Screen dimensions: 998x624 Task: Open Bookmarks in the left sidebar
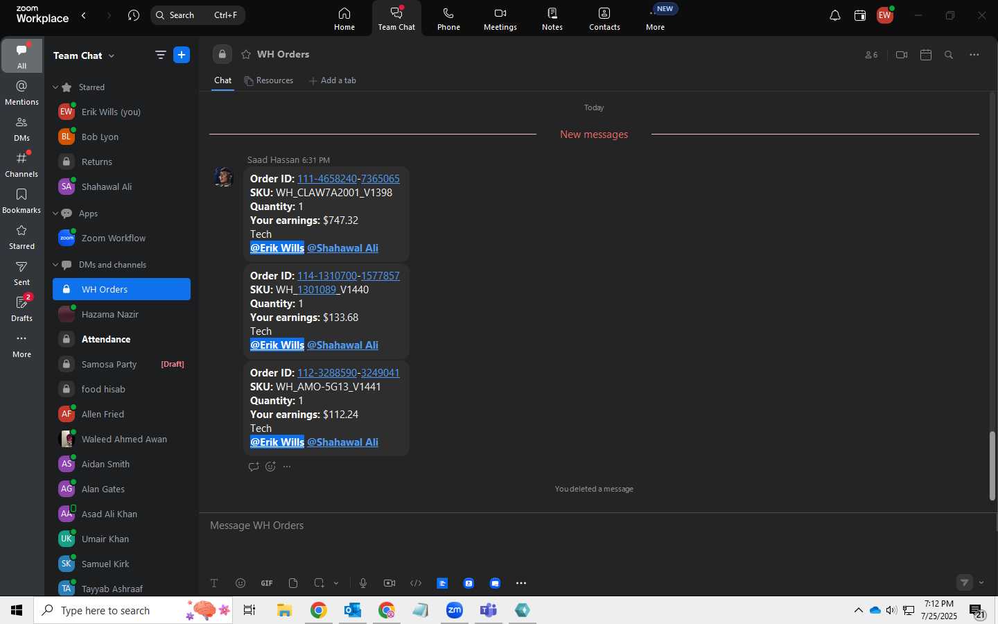21,200
